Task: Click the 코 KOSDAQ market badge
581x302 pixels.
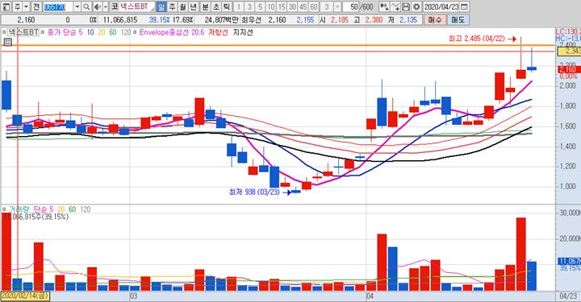Action: pos(115,6)
